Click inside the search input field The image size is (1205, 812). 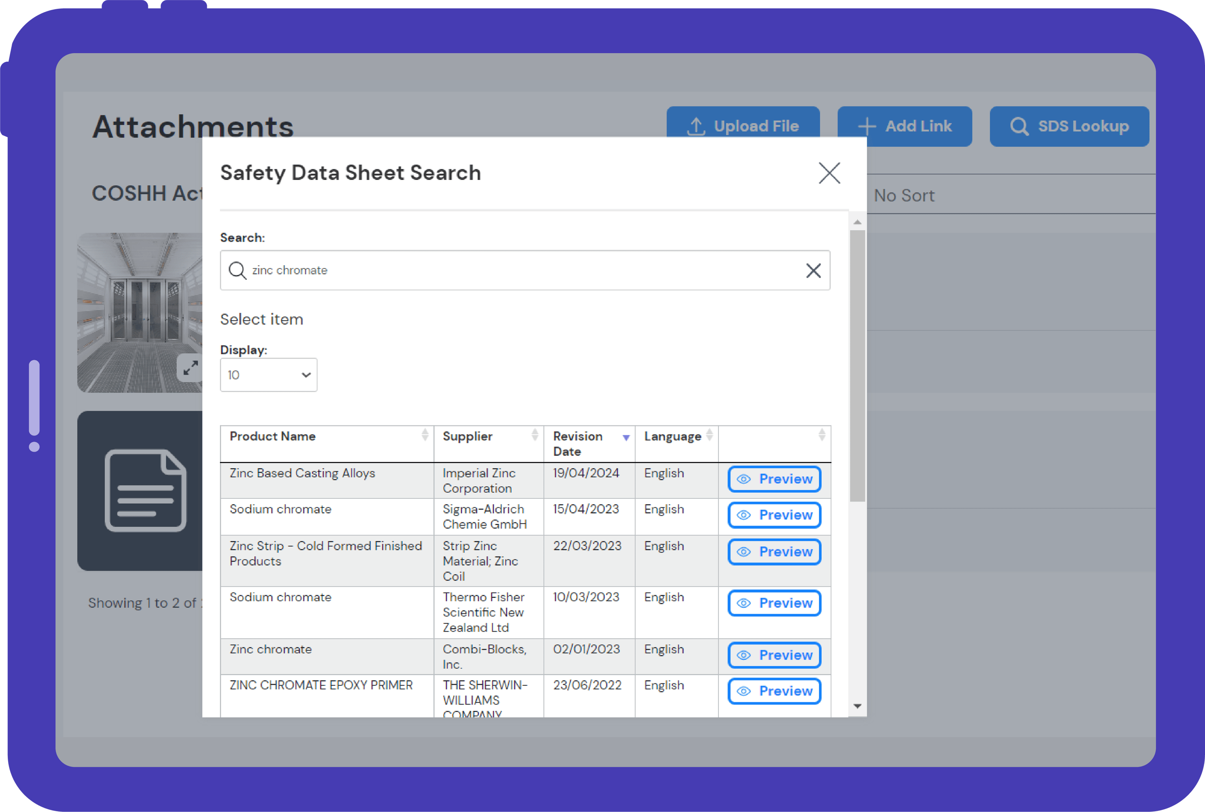(x=518, y=270)
